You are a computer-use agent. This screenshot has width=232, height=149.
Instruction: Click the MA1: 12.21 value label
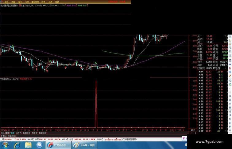(47, 6)
